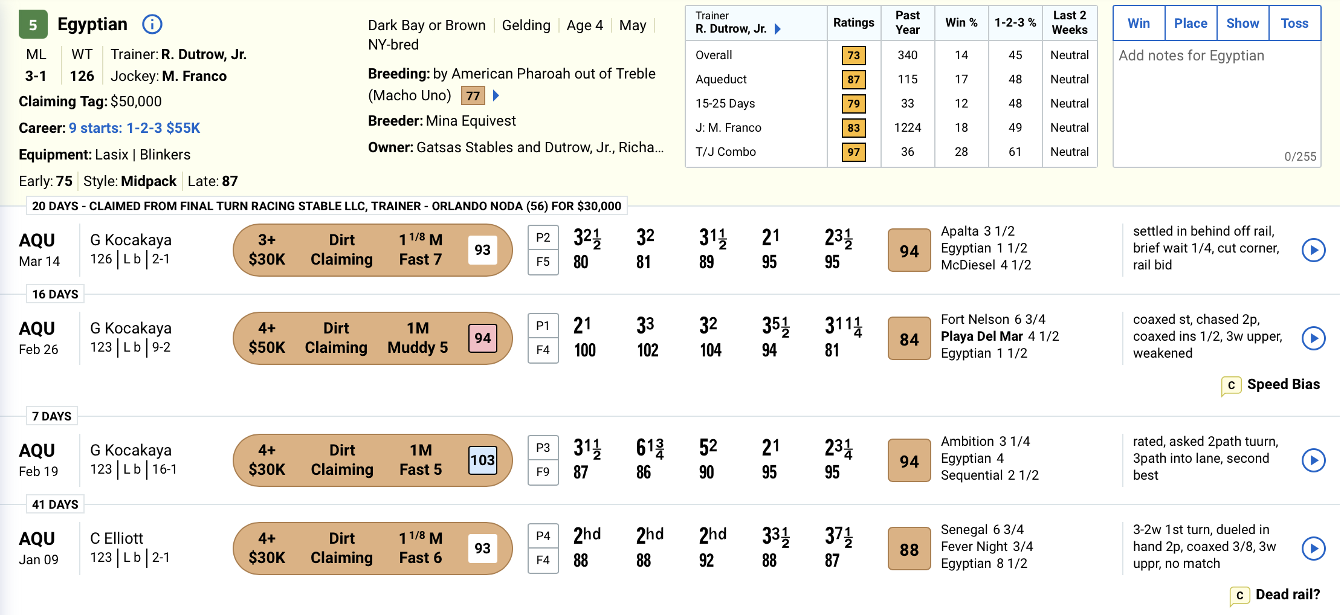Select the blue 103 rating box

point(482,460)
